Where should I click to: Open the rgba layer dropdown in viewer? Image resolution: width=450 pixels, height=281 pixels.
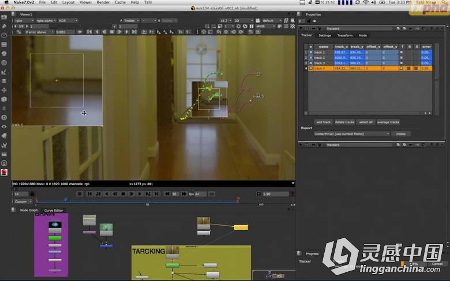pos(24,21)
